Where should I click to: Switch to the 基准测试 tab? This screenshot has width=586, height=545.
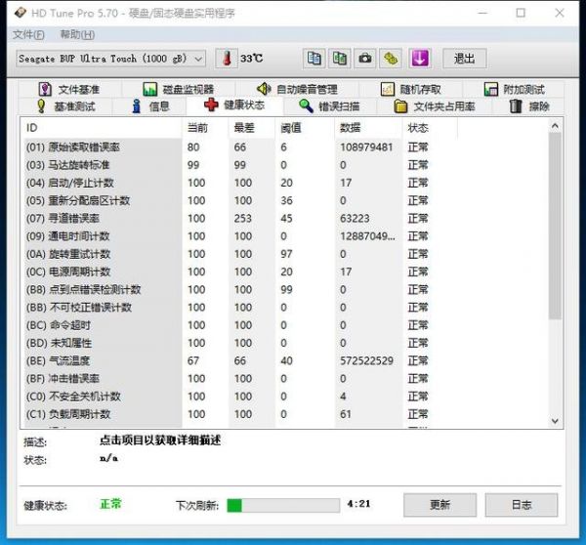click(65, 106)
